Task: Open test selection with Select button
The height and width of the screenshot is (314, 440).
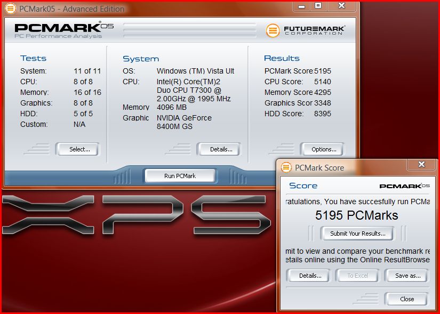Action: [x=77, y=149]
